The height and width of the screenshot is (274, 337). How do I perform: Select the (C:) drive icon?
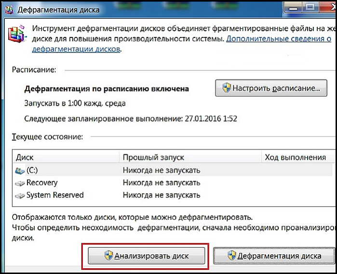tap(20, 171)
